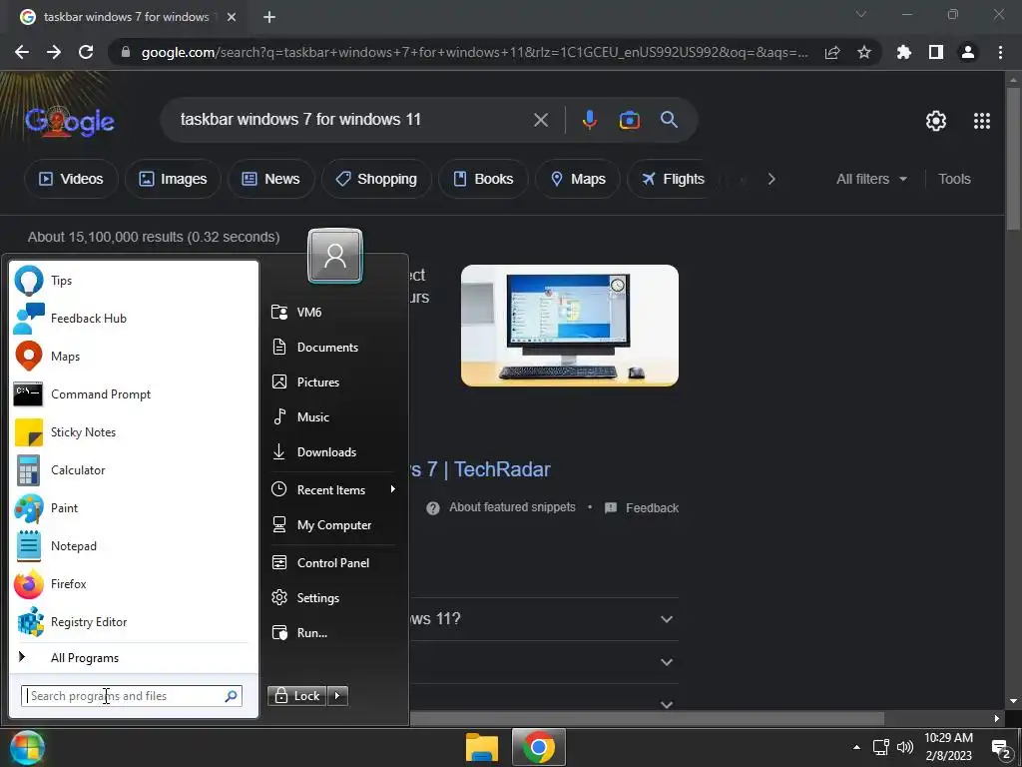Open Paint

tap(134, 507)
